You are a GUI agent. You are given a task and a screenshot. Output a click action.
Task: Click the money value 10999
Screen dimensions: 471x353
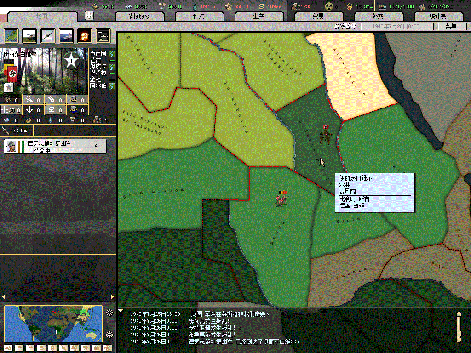pyautogui.click(x=274, y=6)
